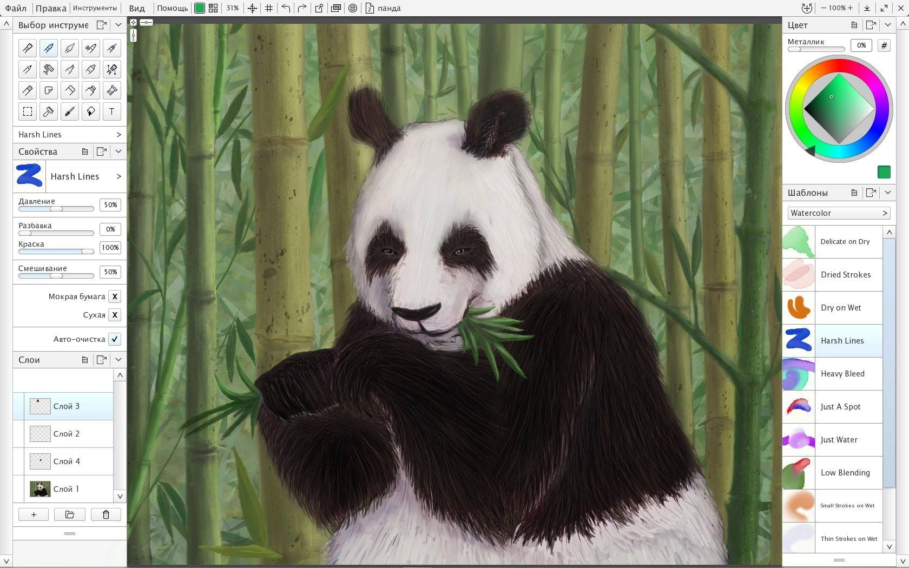The image size is (909, 568).
Task: Open the Вид menu
Action: 137,8
